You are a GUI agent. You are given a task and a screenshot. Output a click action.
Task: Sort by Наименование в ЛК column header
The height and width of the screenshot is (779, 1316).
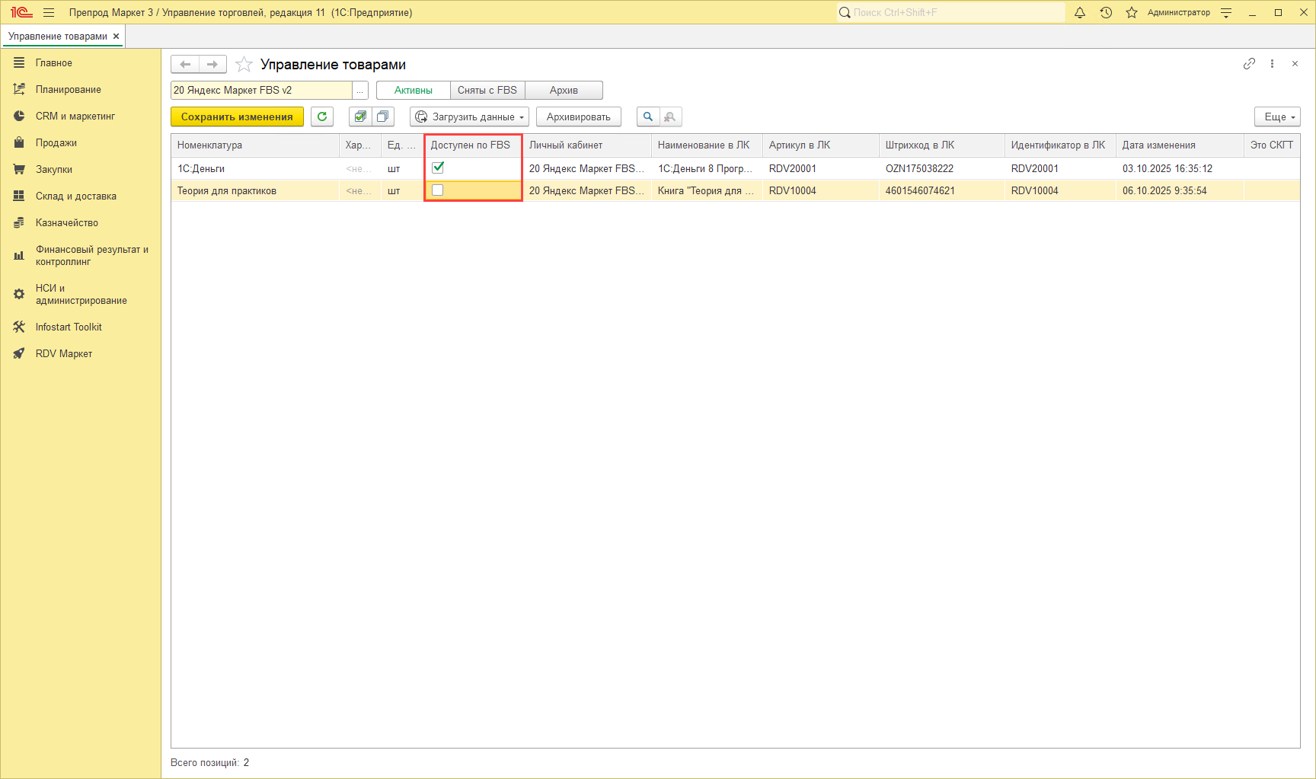click(707, 145)
